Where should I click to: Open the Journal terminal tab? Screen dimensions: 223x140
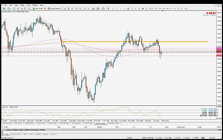[x=53, y=134]
